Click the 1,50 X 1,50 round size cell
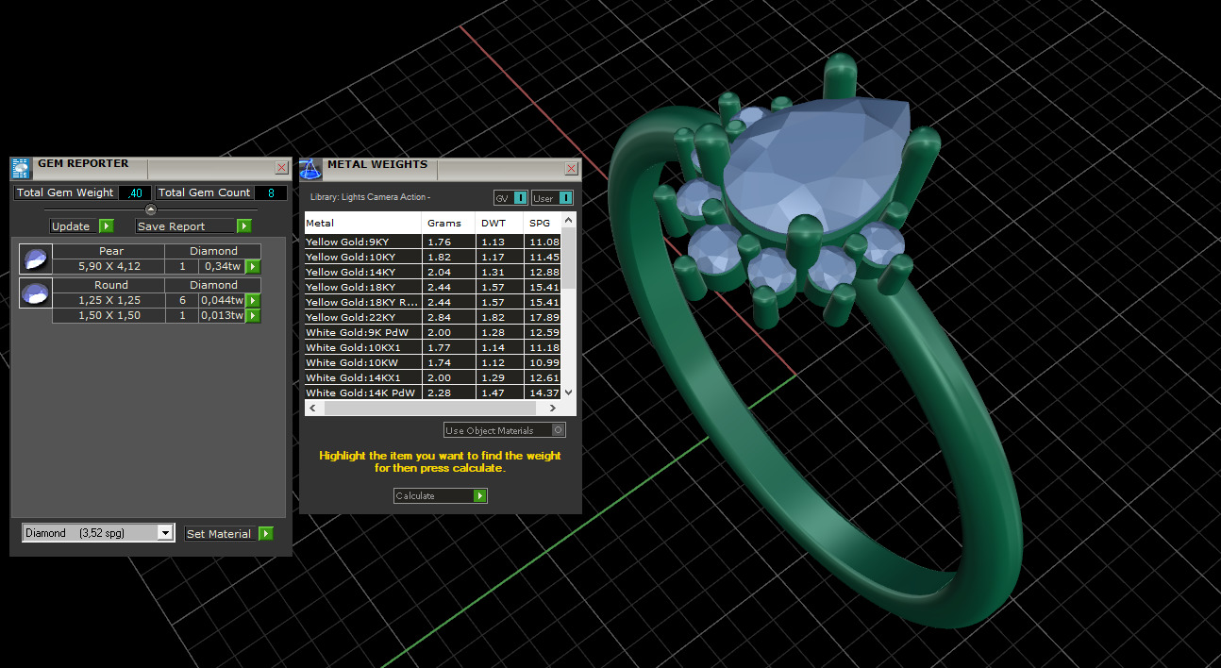 (x=109, y=315)
